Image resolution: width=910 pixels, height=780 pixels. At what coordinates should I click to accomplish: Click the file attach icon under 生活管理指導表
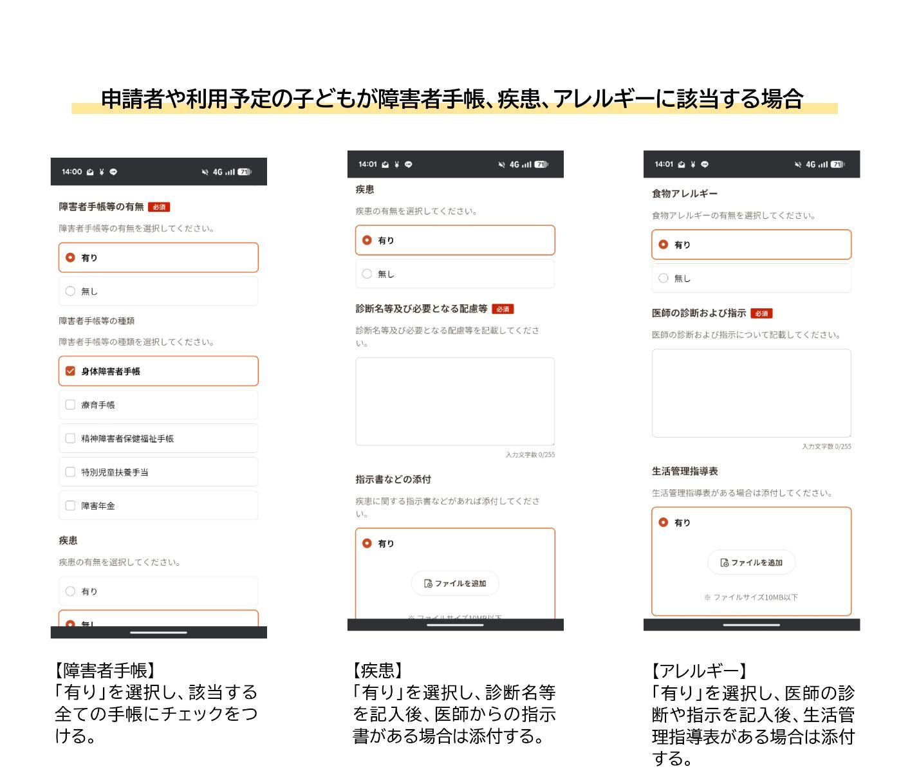point(723,562)
